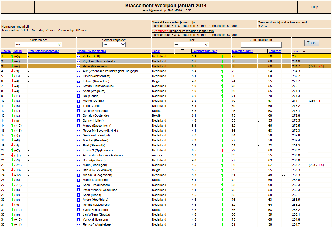Screen dimensions: 332x227
Task: Click the blue icon beside Victor (Delft)
Action: tap(79, 56)
